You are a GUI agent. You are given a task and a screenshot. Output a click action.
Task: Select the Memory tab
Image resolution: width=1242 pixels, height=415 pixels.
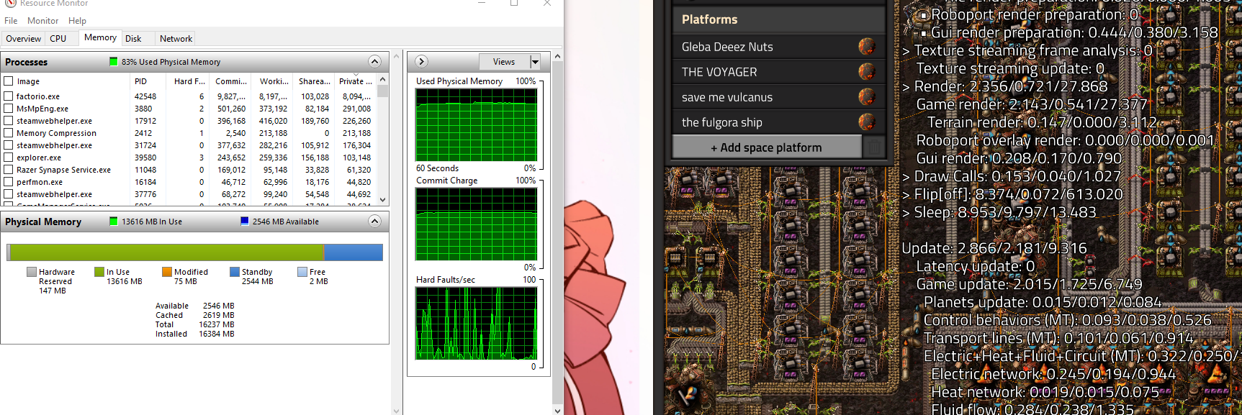100,37
